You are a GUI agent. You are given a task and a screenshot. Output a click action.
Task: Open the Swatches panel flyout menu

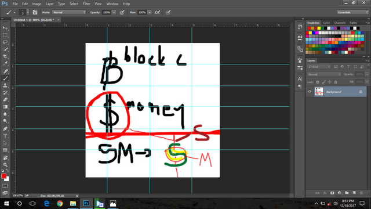pyautogui.click(x=368, y=23)
